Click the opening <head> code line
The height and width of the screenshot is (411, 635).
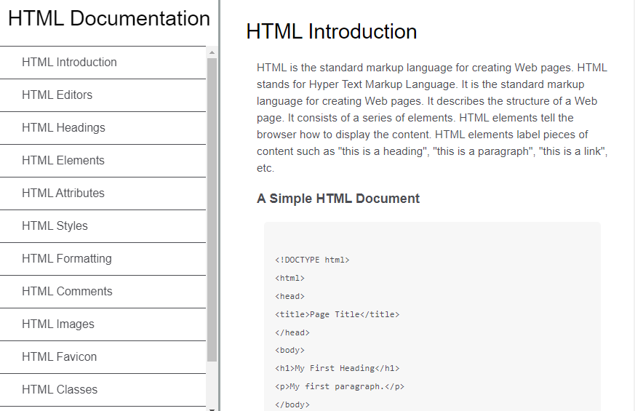pyautogui.click(x=290, y=296)
